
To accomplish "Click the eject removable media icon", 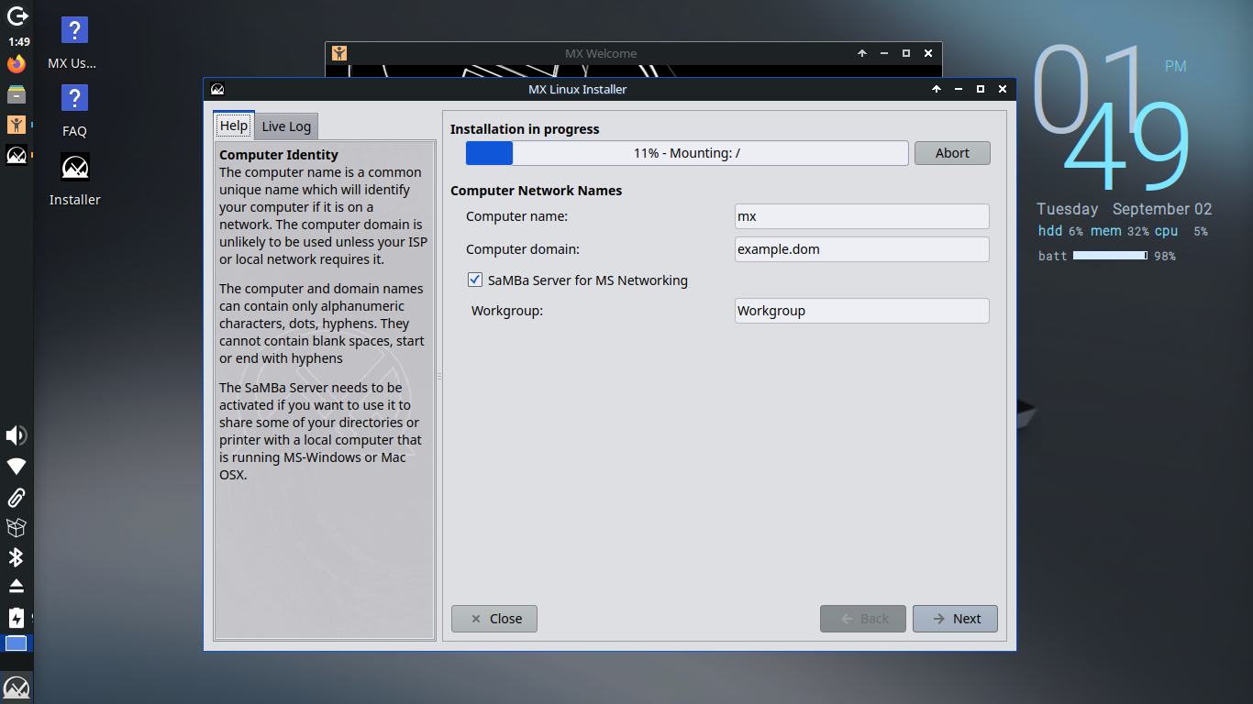I will click(x=16, y=588).
